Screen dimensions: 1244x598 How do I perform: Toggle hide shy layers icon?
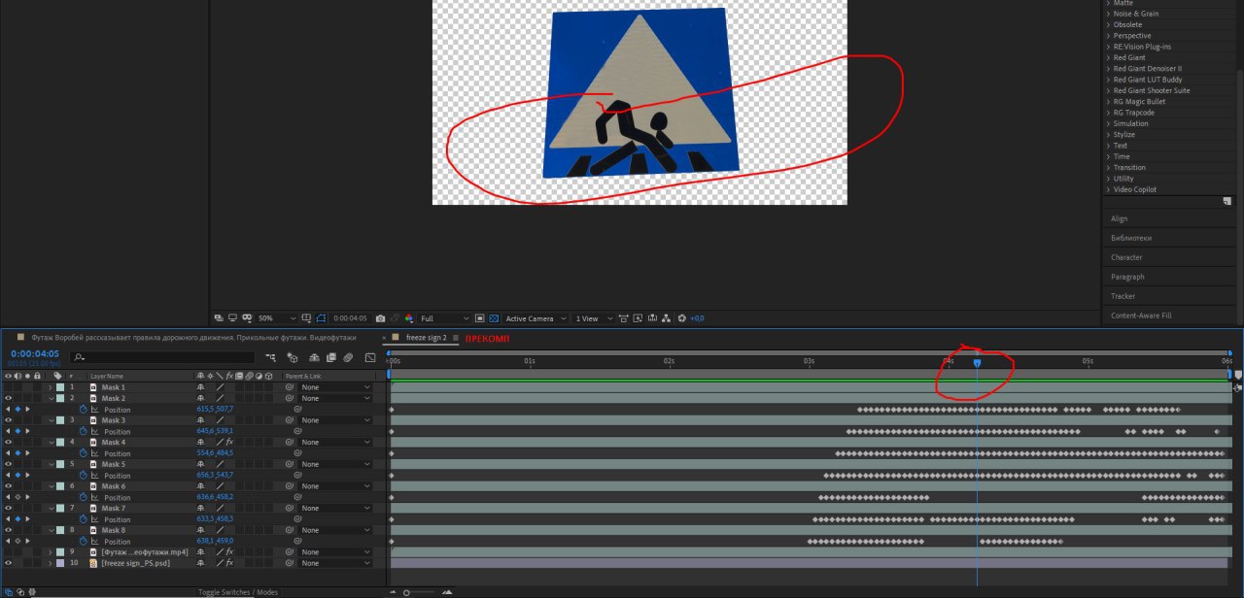pyautogui.click(x=314, y=357)
